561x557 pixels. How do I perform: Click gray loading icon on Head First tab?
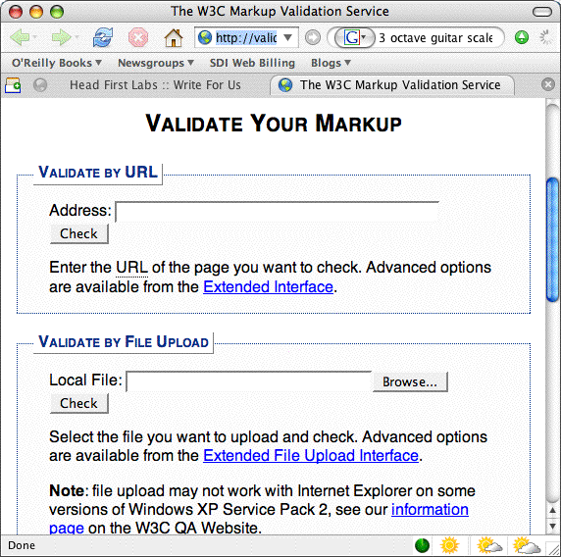point(39,85)
